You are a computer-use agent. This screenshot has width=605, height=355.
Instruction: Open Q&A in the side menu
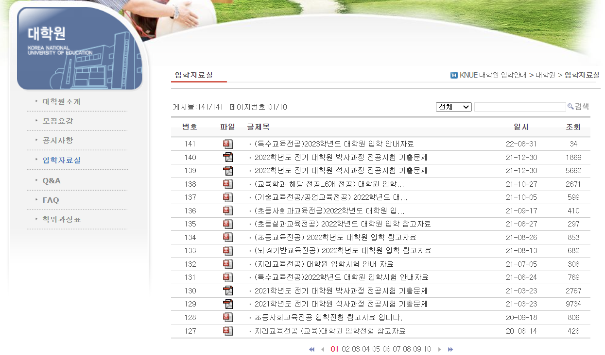(x=52, y=180)
